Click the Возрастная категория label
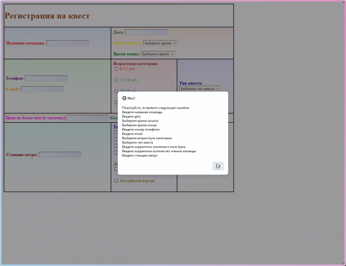 click(136, 63)
